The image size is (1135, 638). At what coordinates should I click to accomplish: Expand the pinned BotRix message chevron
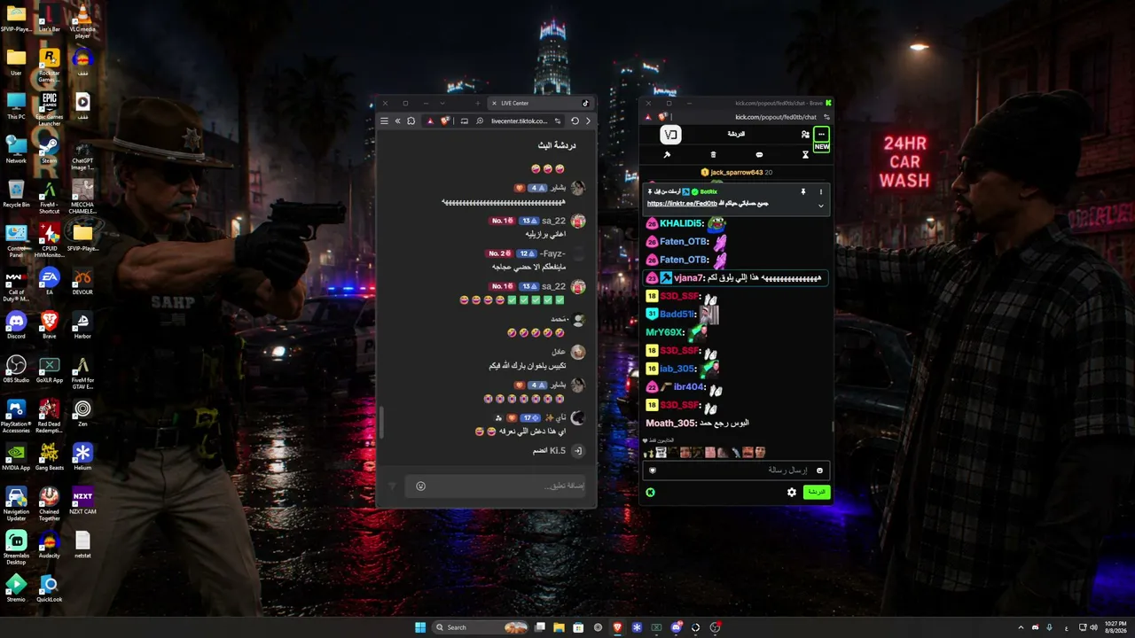point(821,206)
